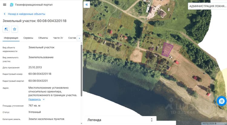Image resolution: width=227 pixels, height=125 pixels.
Task: Open the Части ЗУ tab
Action: [58, 38]
